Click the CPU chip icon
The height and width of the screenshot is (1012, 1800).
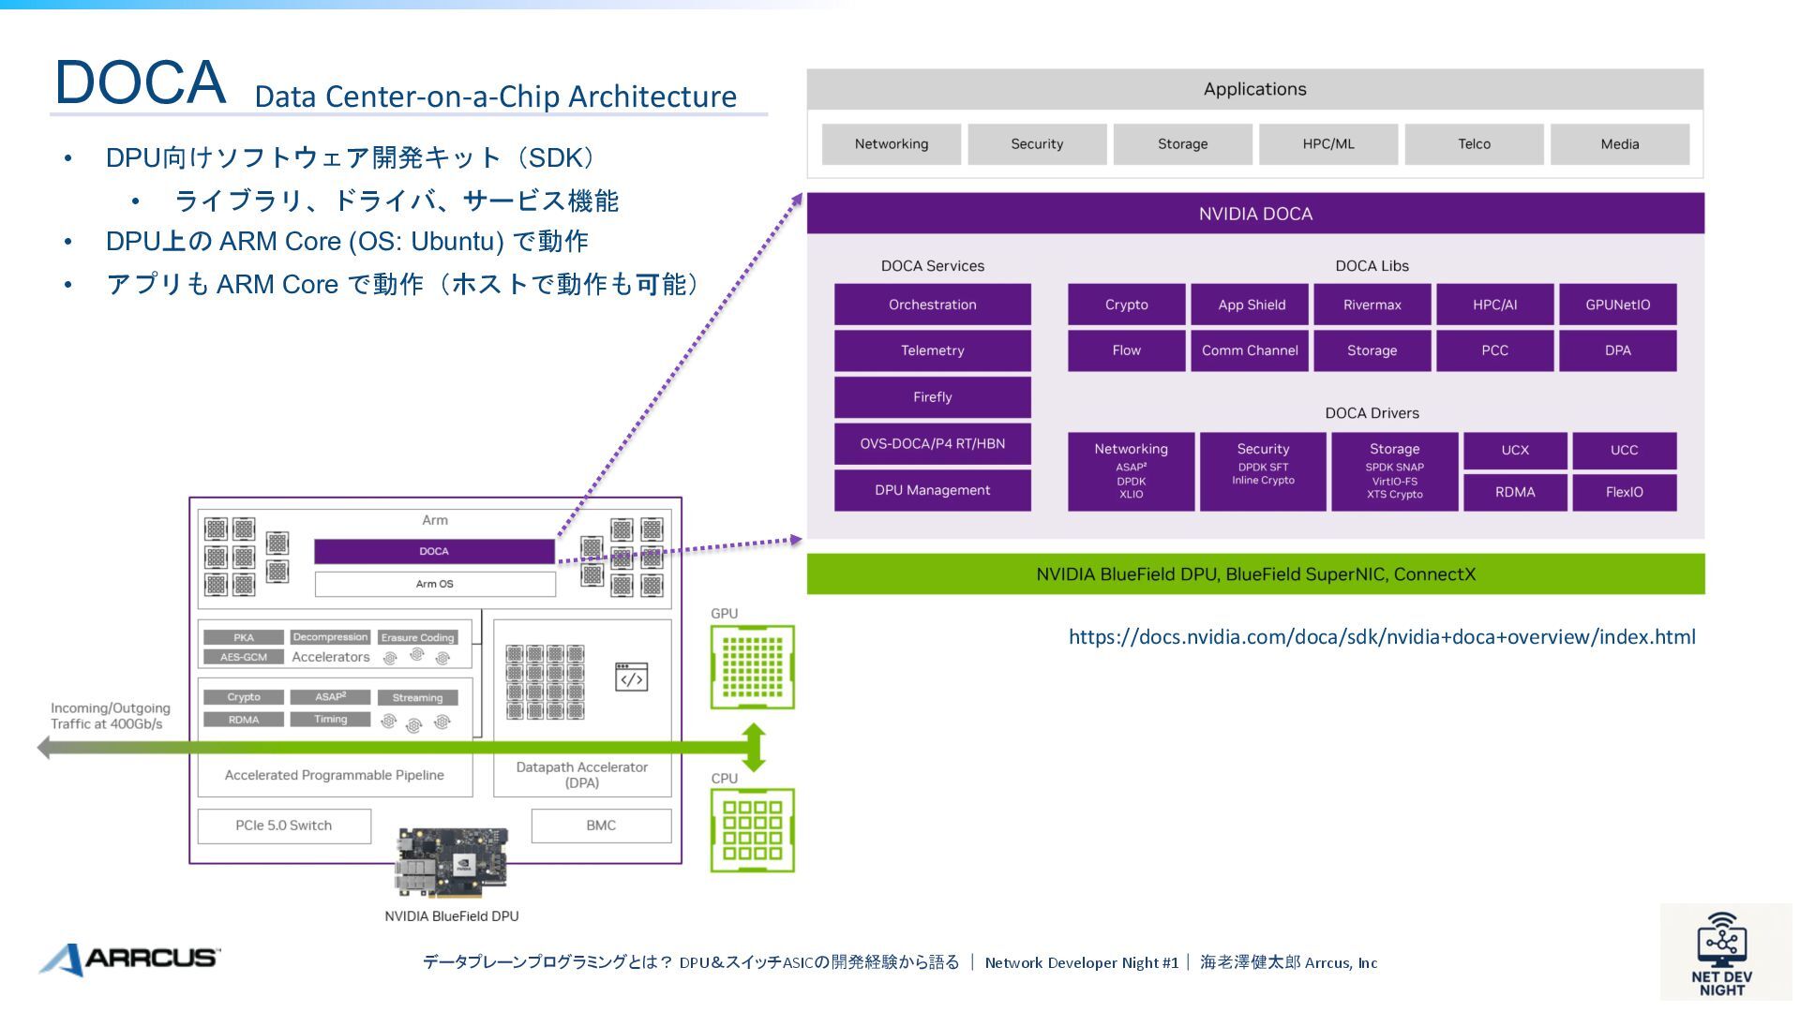(x=752, y=830)
